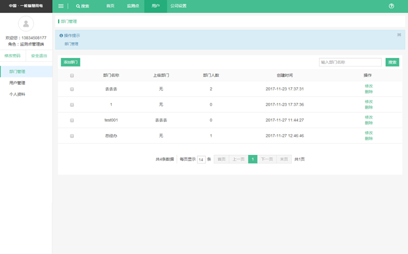Click the user avatar icon

(x=26, y=23)
